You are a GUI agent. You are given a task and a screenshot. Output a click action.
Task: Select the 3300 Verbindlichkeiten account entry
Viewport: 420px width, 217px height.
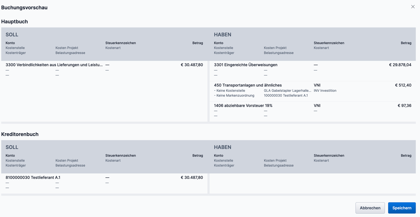pyautogui.click(x=54, y=65)
